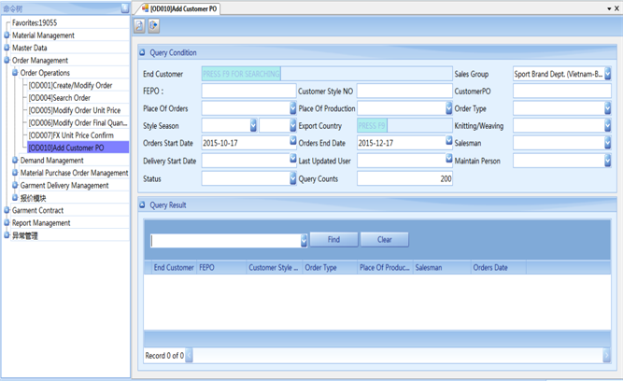The image size is (623, 381).
Task: Open the Sales Group dropdown
Action: click(x=607, y=74)
